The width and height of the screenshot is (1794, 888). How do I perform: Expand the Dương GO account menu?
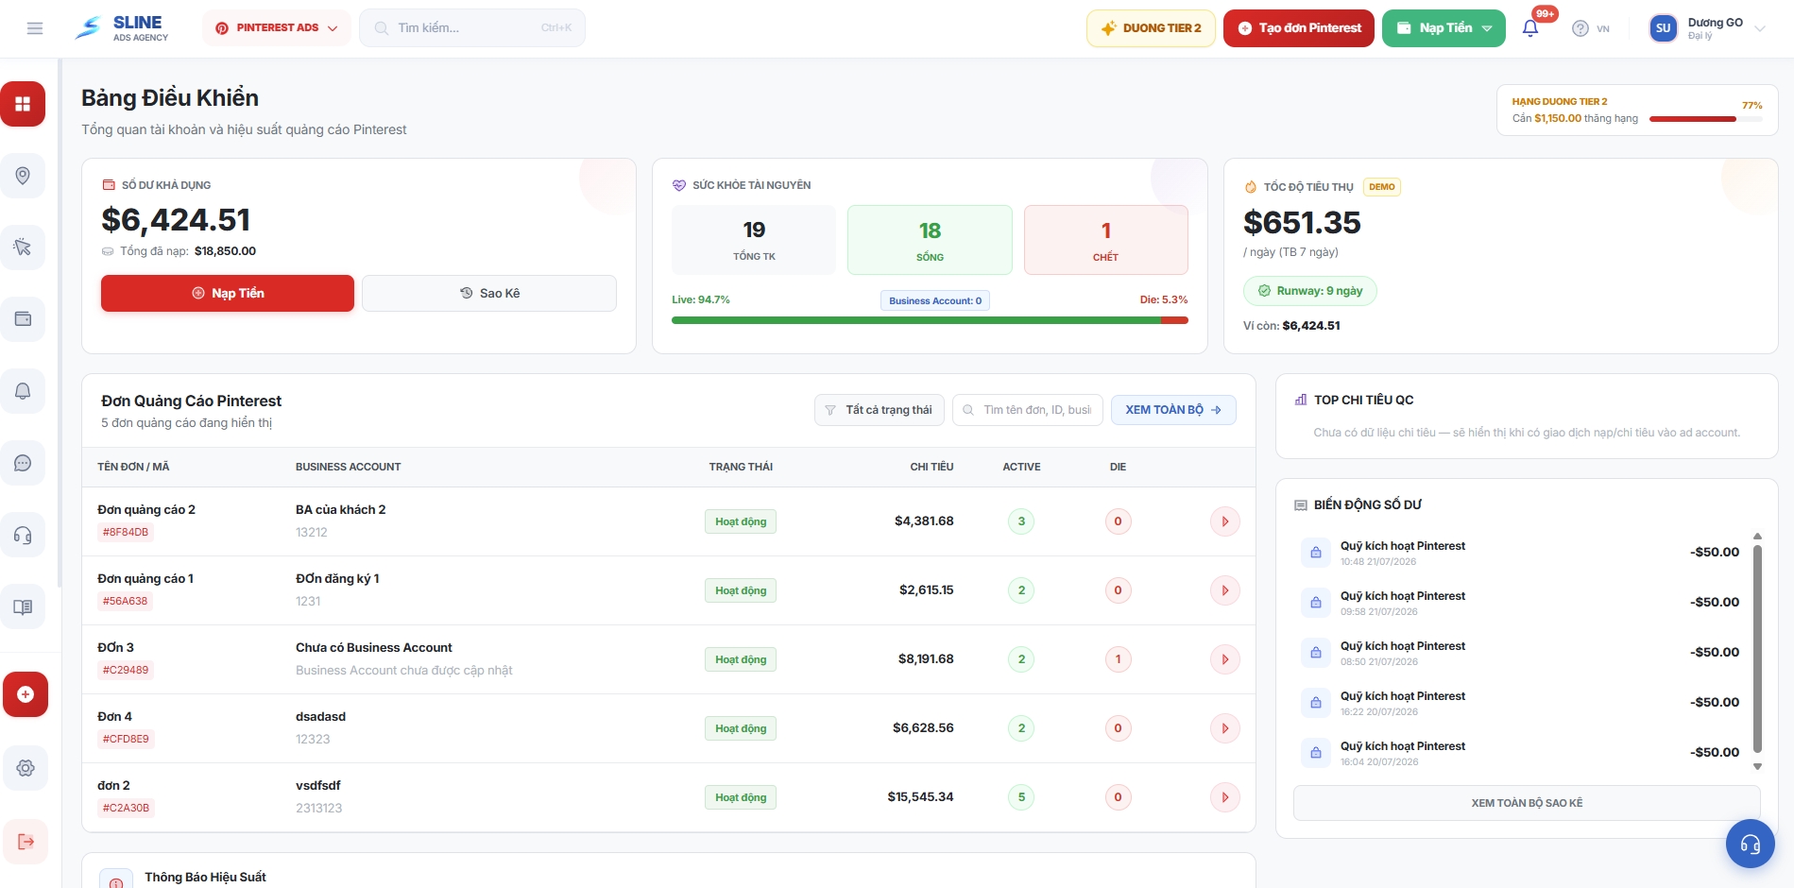click(1708, 28)
